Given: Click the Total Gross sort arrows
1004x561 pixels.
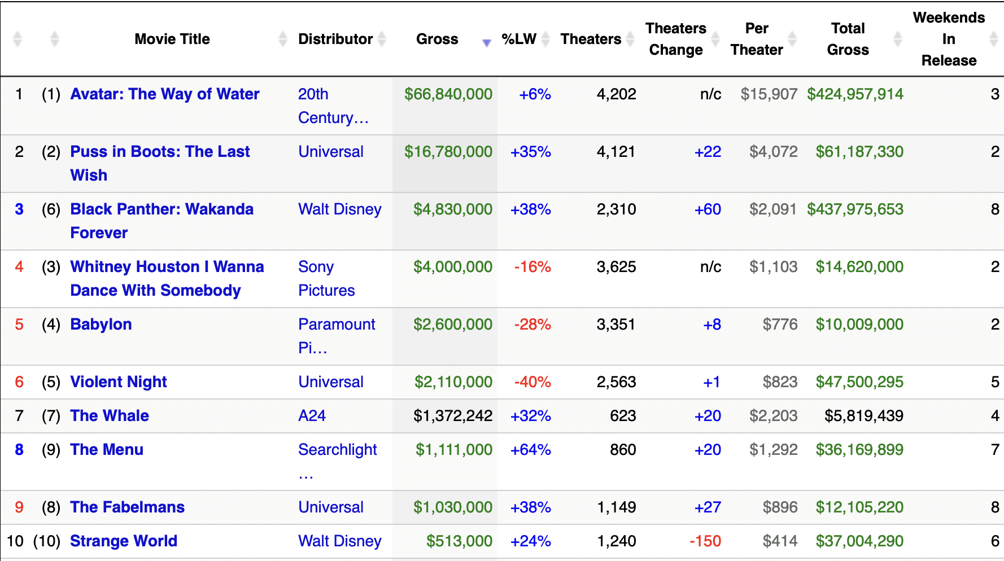Looking at the screenshot, I should point(898,39).
